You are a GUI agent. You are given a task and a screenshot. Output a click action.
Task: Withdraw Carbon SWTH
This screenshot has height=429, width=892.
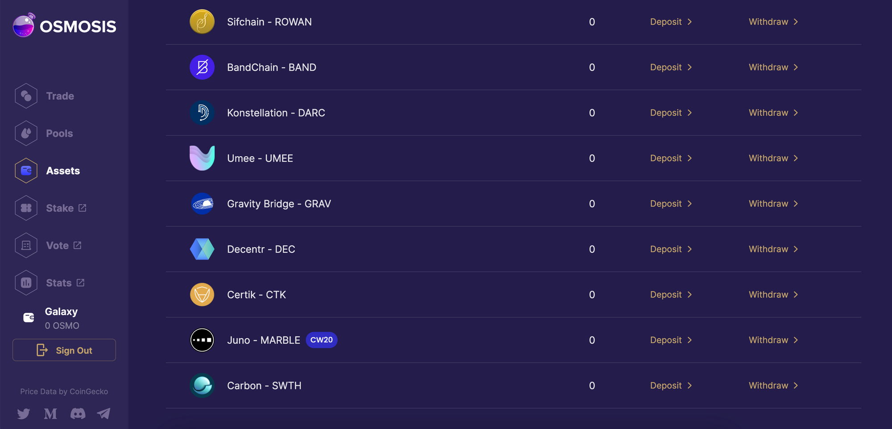pos(773,385)
